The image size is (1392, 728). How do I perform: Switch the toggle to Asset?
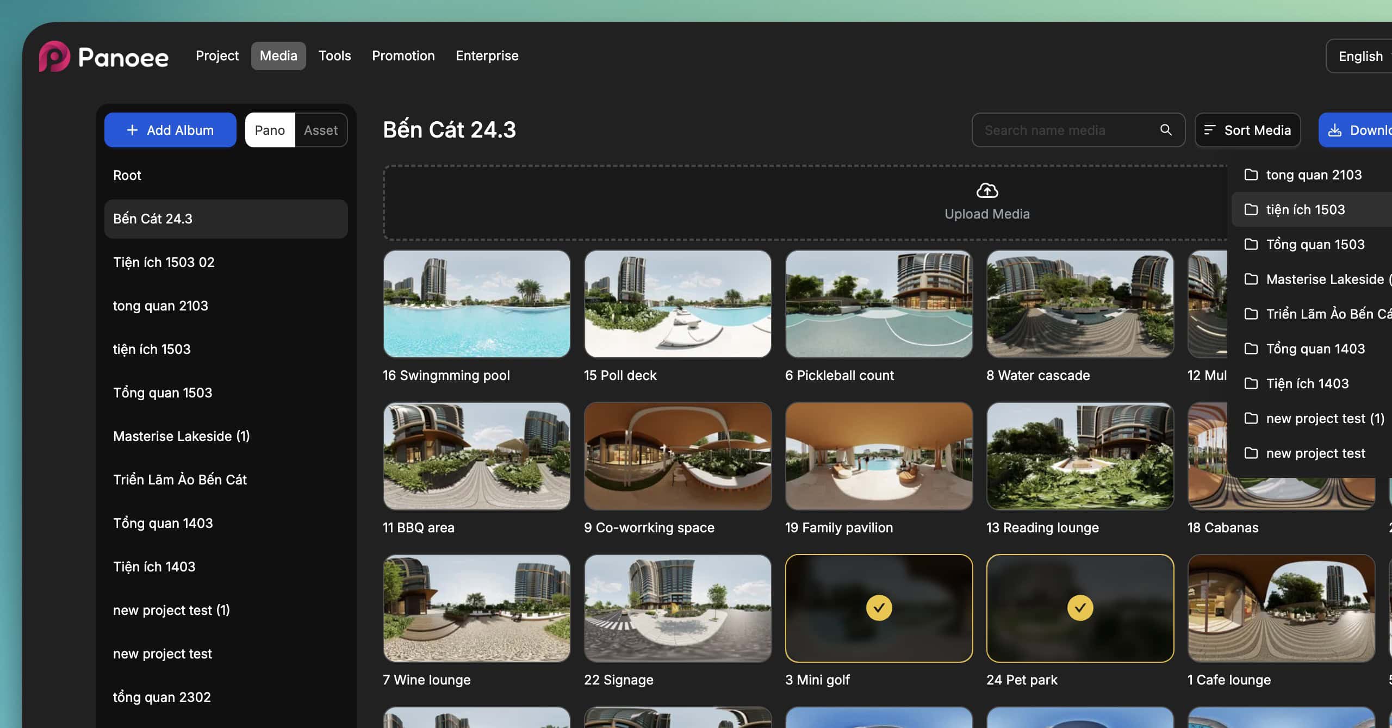pos(320,130)
